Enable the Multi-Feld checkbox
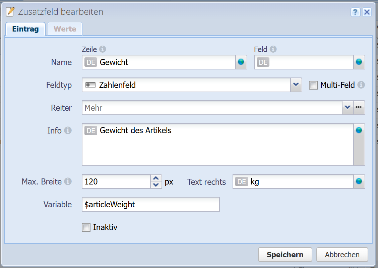The height and width of the screenshot is (268, 378). coord(313,85)
